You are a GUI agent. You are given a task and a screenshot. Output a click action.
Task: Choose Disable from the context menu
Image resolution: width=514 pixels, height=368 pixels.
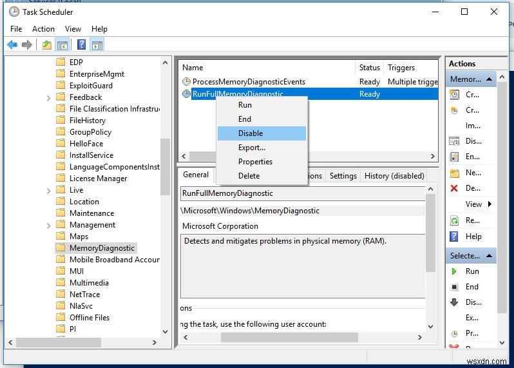click(262, 133)
